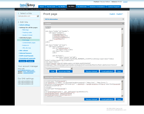Select Front page in sidebar
Image resolution: width=144 pixels, height=114 pixels.
tap(28, 40)
